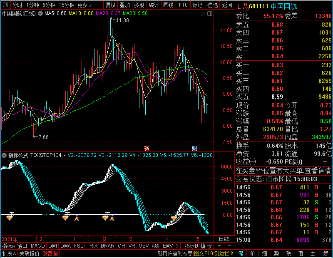Click the red 涨 marker on the chart

[147, 148]
